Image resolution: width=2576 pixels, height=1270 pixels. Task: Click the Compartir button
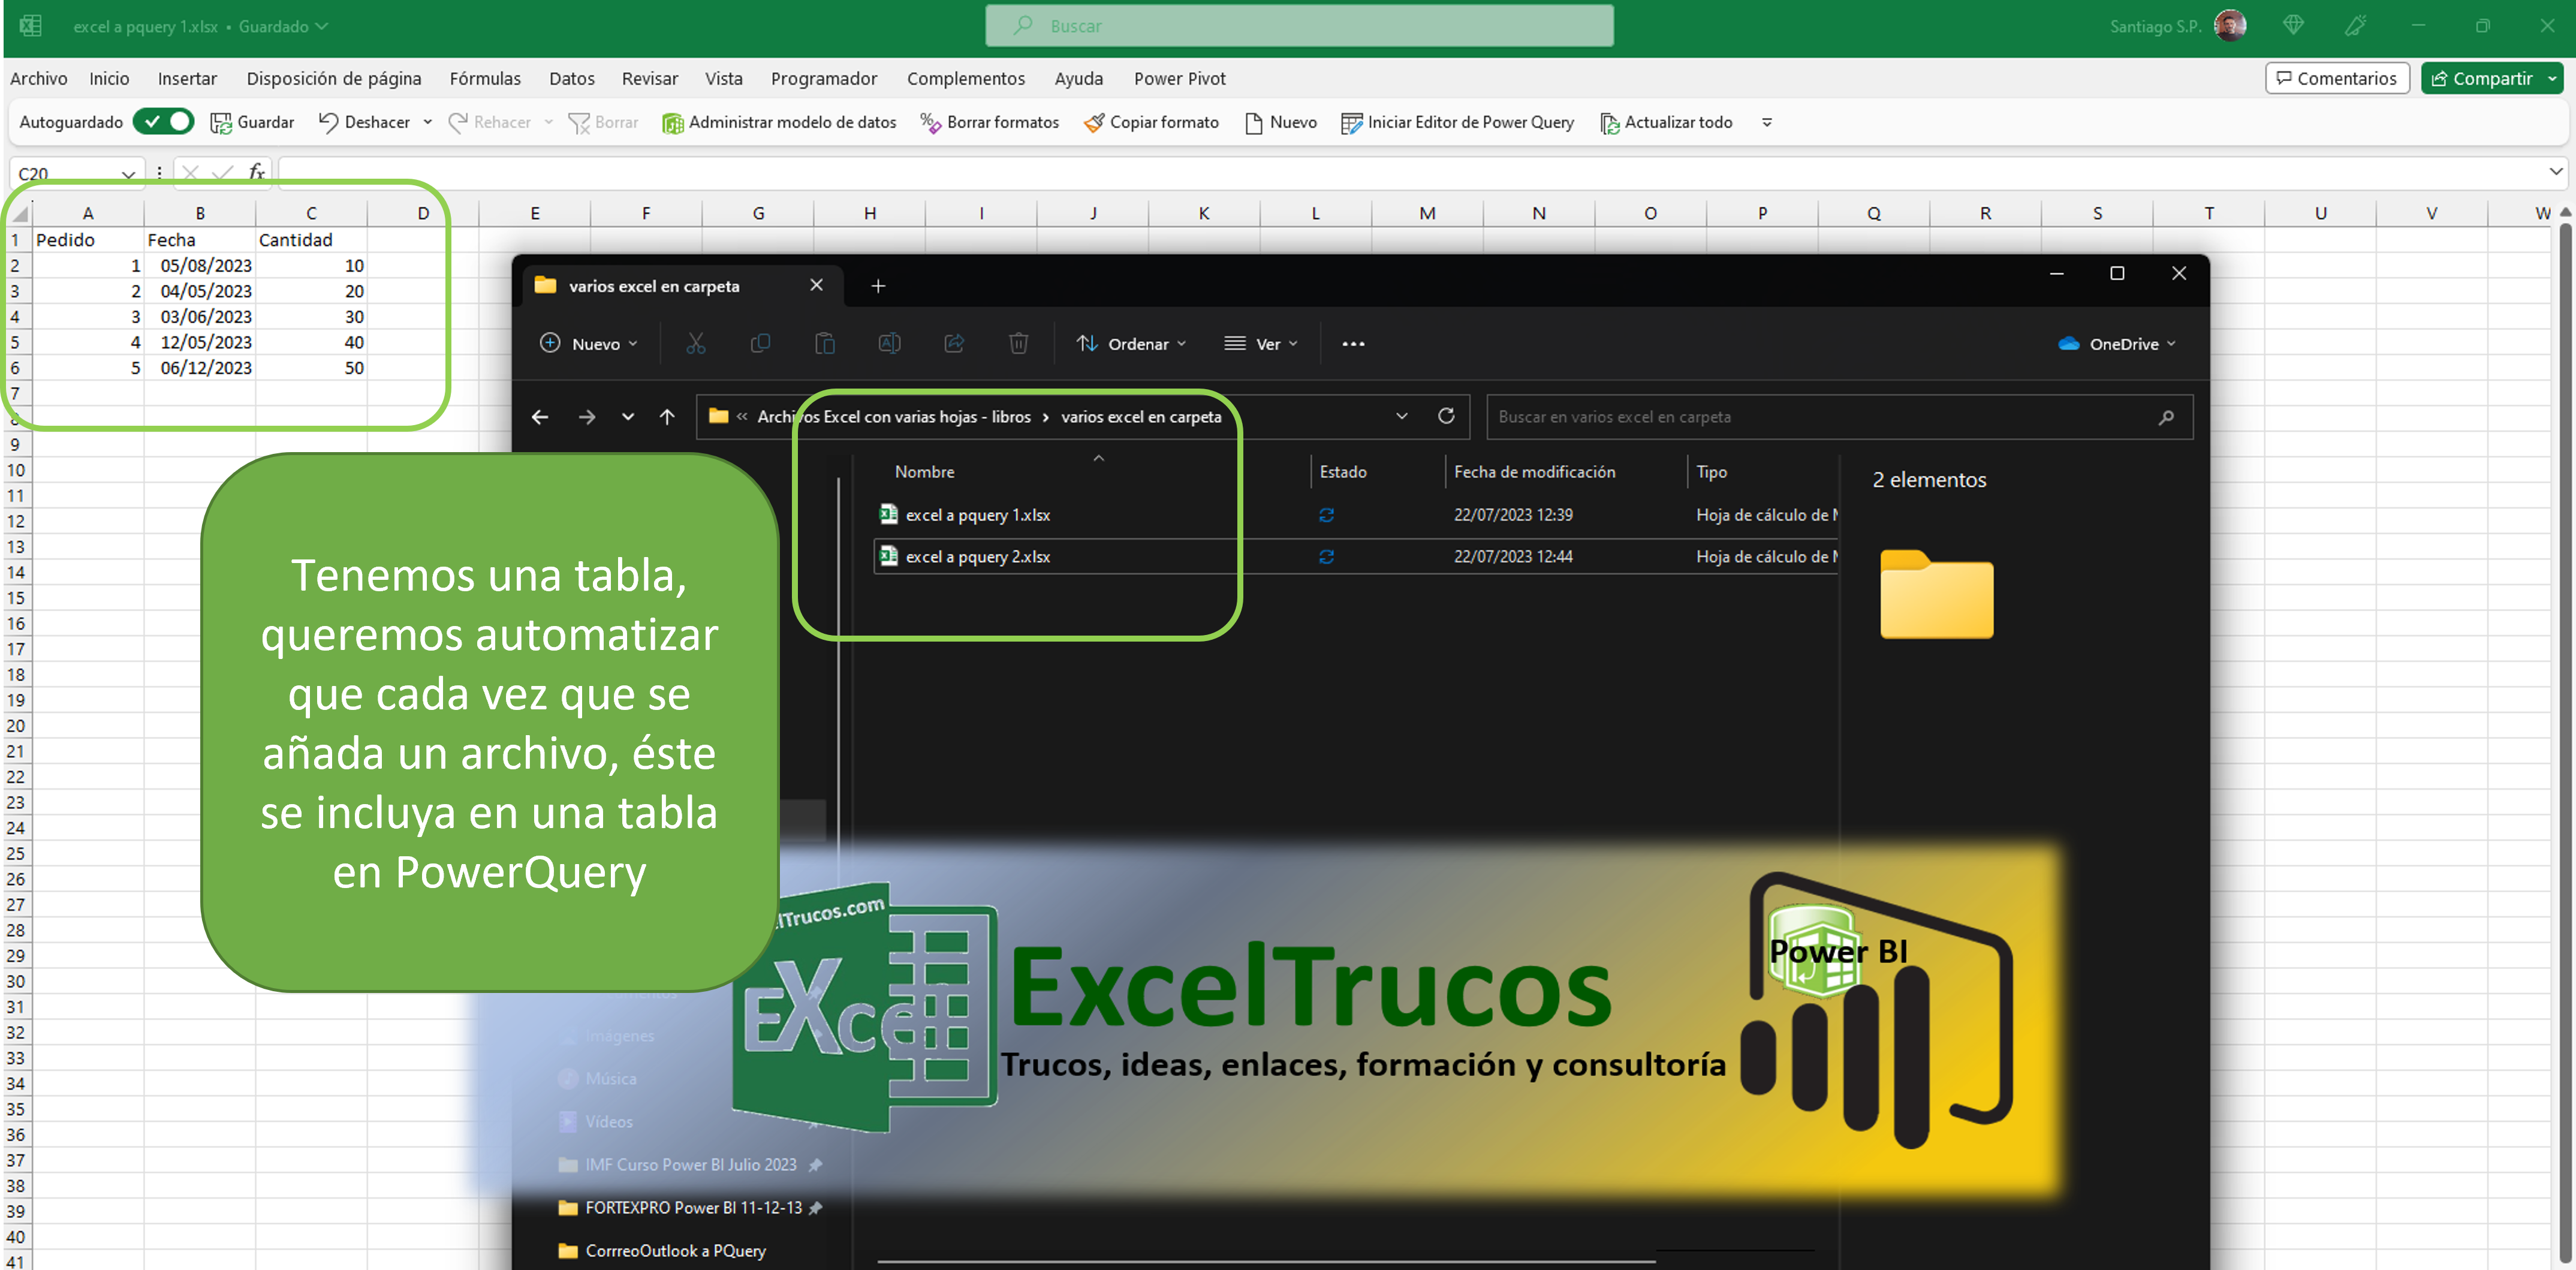pos(2481,78)
